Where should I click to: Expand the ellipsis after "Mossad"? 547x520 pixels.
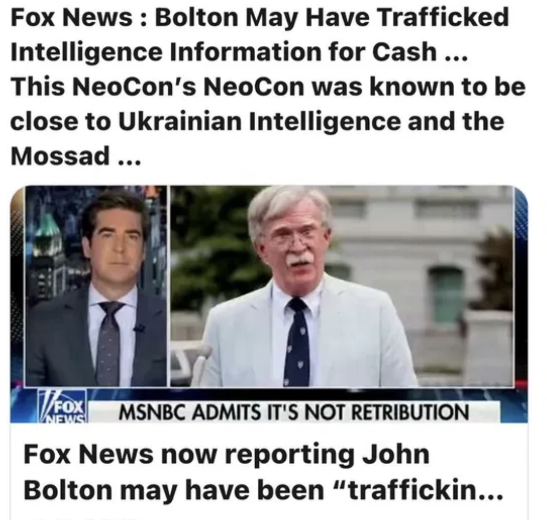click(129, 161)
